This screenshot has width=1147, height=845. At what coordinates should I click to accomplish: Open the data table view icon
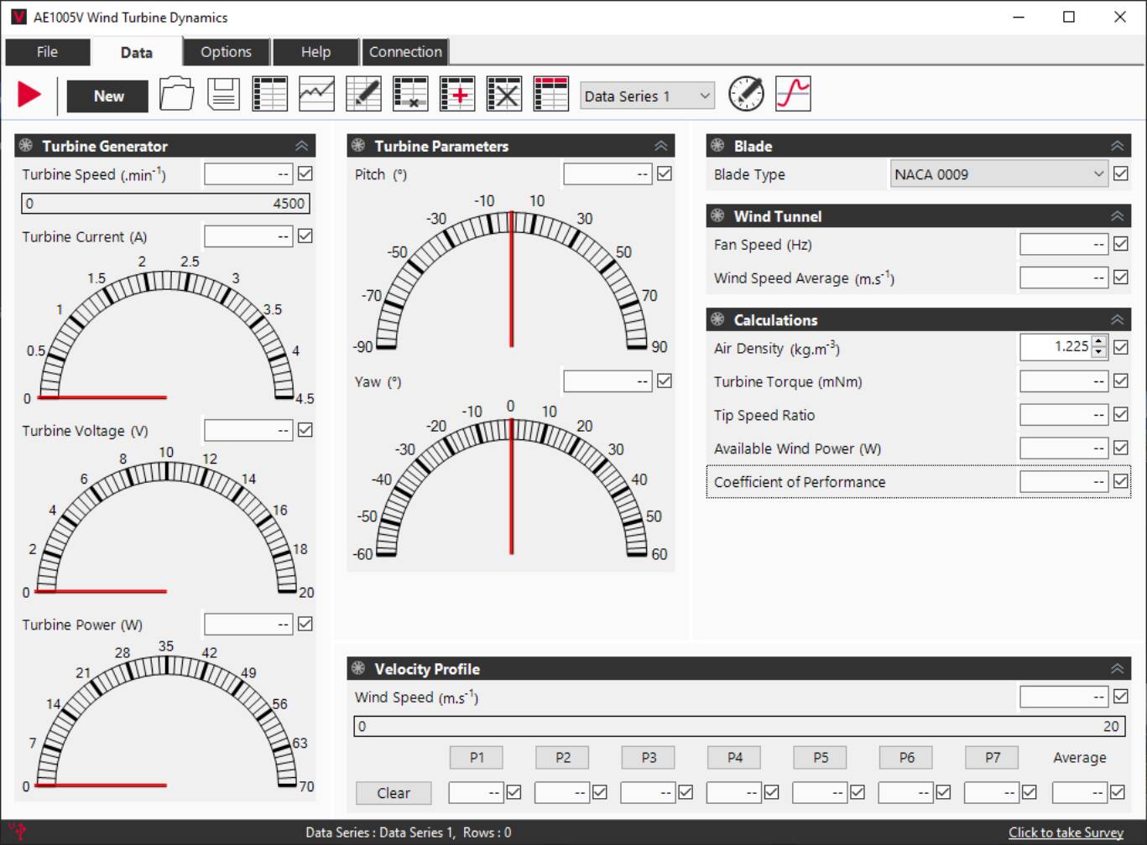point(269,94)
